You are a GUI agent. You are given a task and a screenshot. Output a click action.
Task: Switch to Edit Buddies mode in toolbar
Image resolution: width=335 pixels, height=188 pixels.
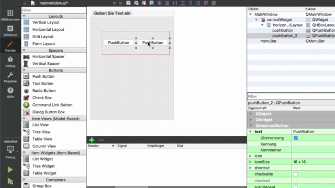144,3
